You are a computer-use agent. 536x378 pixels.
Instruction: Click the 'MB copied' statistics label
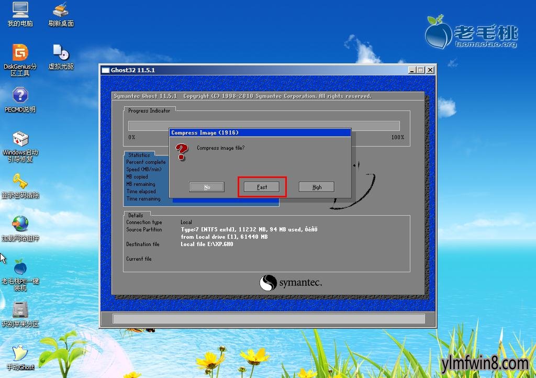[x=137, y=176]
